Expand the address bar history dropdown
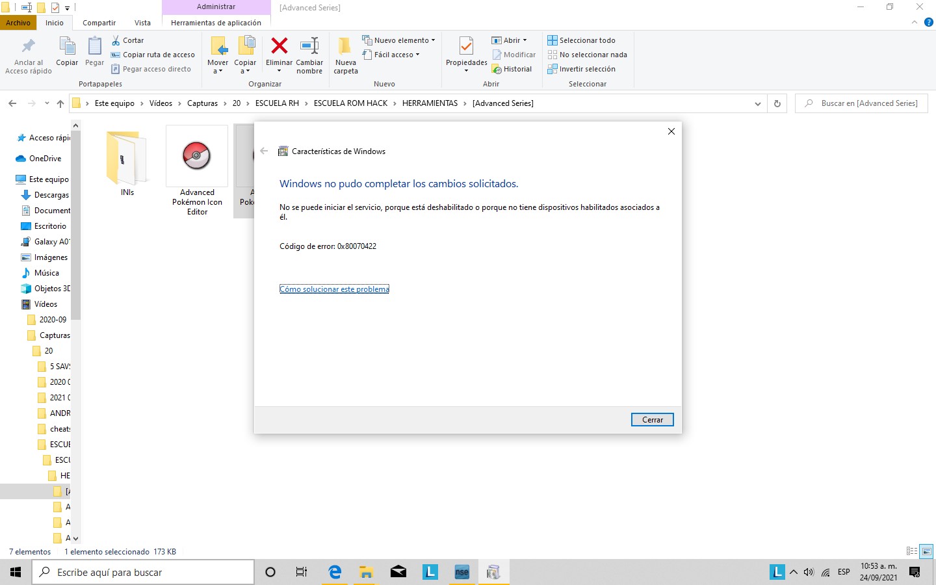Image resolution: width=936 pixels, height=585 pixels. (x=757, y=103)
